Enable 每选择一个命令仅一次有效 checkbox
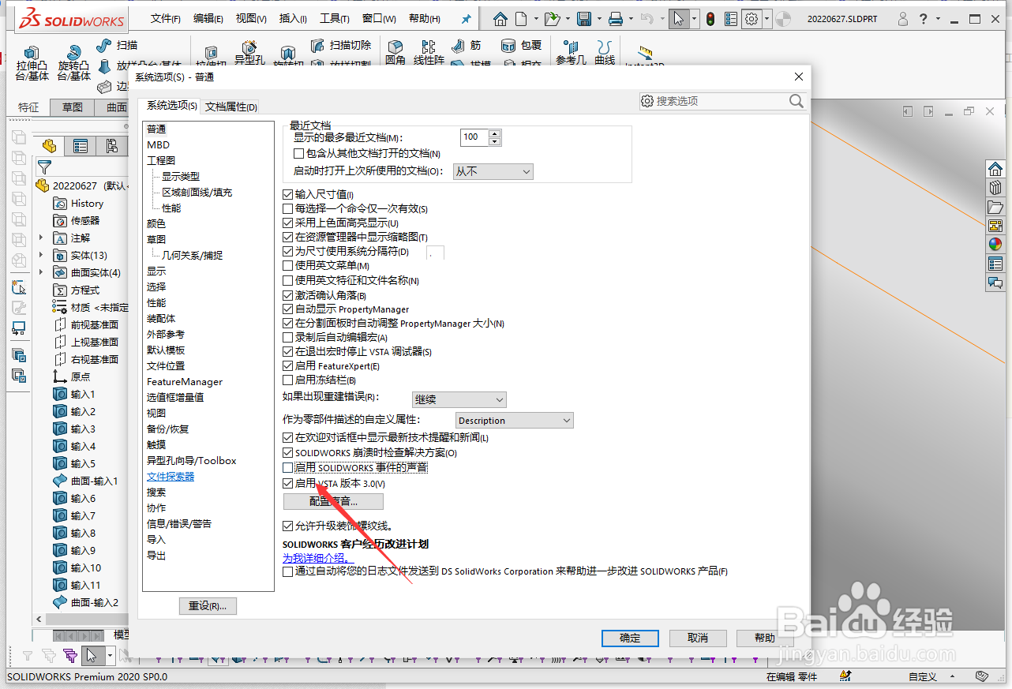 pos(288,209)
